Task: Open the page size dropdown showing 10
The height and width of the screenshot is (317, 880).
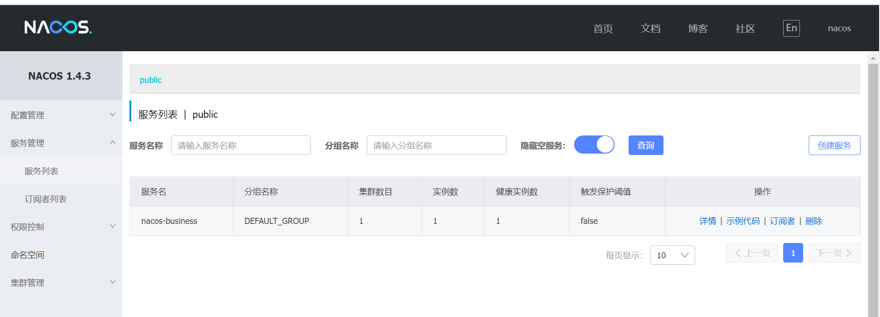Action: tap(672, 255)
